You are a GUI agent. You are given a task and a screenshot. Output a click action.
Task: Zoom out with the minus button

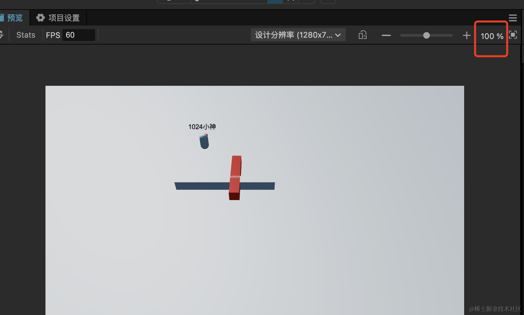pyautogui.click(x=386, y=35)
